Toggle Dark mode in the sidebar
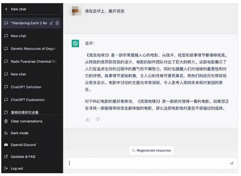Screen dimensions: 241x176 (19, 133)
